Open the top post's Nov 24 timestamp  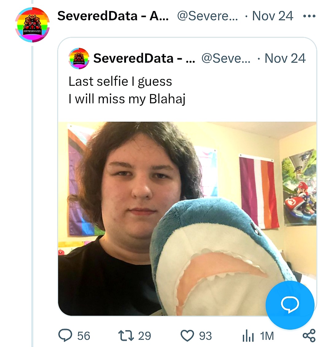(272, 16)
